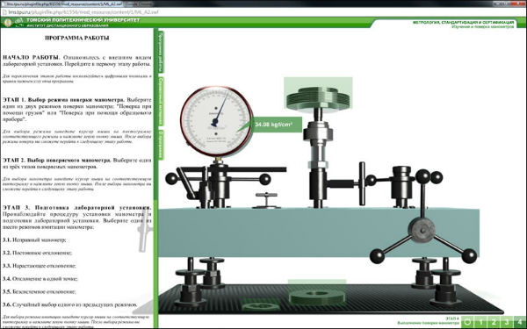Select item 3.6 random mode choice
Viewport: 527px width, 329px height.
point(70,304)
